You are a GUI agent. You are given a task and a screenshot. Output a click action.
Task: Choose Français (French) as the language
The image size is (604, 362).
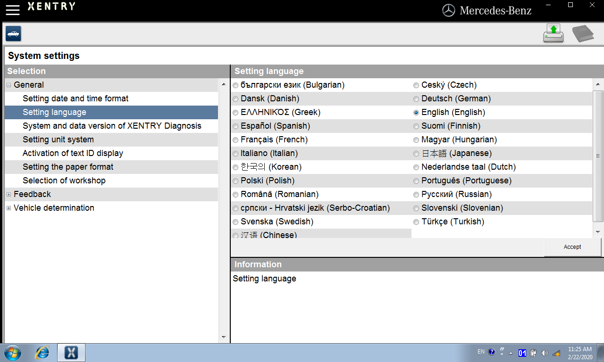[235, 140]
